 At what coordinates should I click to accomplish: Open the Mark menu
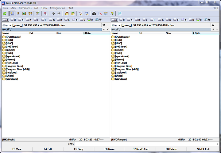click(13, 8)
